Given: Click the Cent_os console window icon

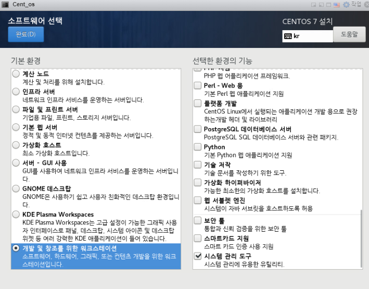Looking at the screenshot, I should tap(5, 5).
